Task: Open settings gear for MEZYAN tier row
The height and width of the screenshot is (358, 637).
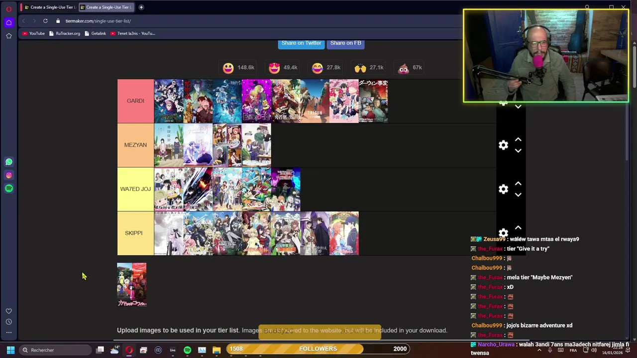Action: pos(503,145)
